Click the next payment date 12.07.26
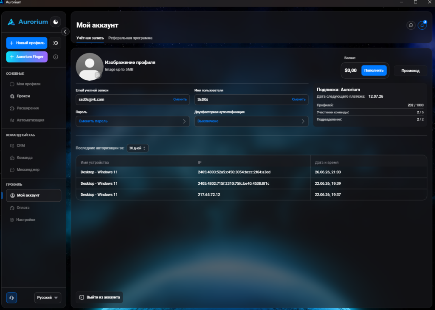435x310 pixels. coord(376,96)
